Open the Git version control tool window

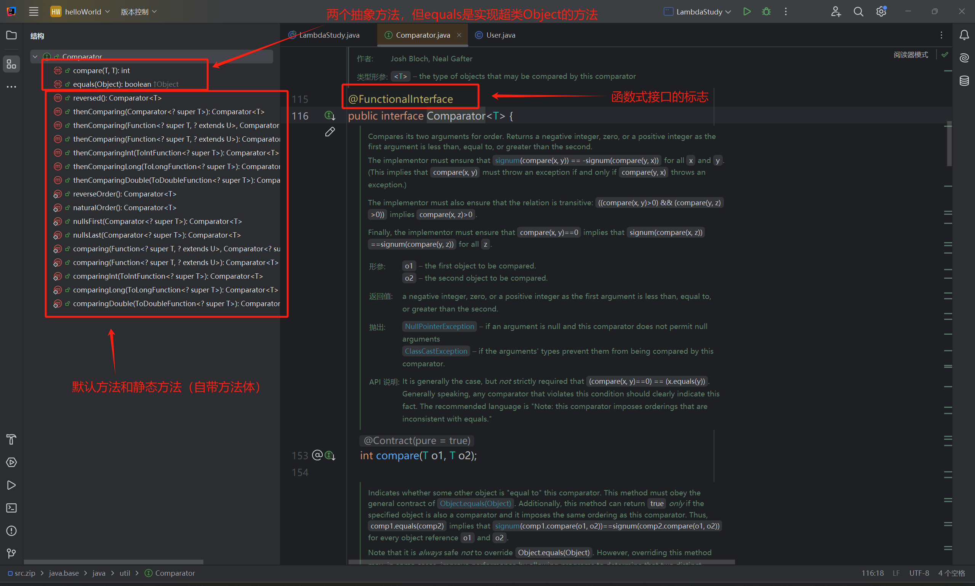point(11,554)
